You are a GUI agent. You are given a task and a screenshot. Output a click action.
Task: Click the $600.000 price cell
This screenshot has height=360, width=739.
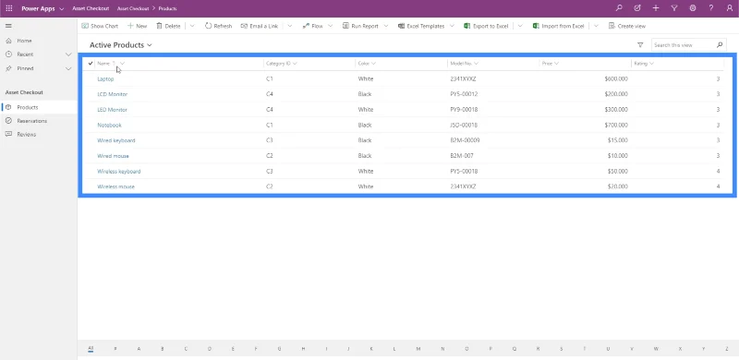(x=616, y=78)
